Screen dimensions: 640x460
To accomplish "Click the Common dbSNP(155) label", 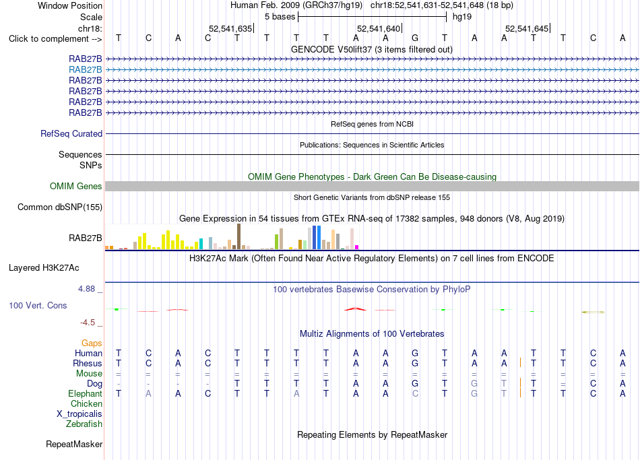I will (x=60, y=207).
